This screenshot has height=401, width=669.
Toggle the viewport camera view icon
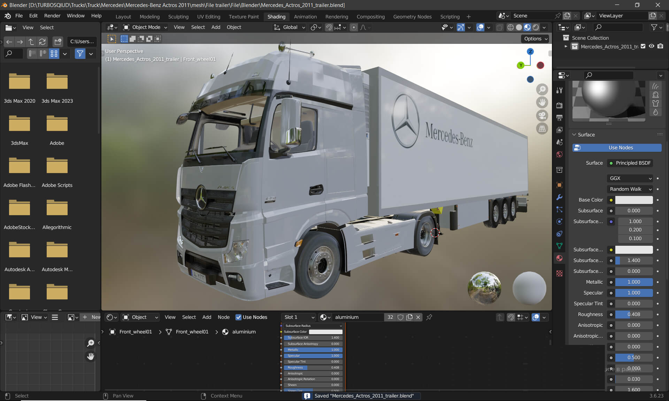(542, 116)
